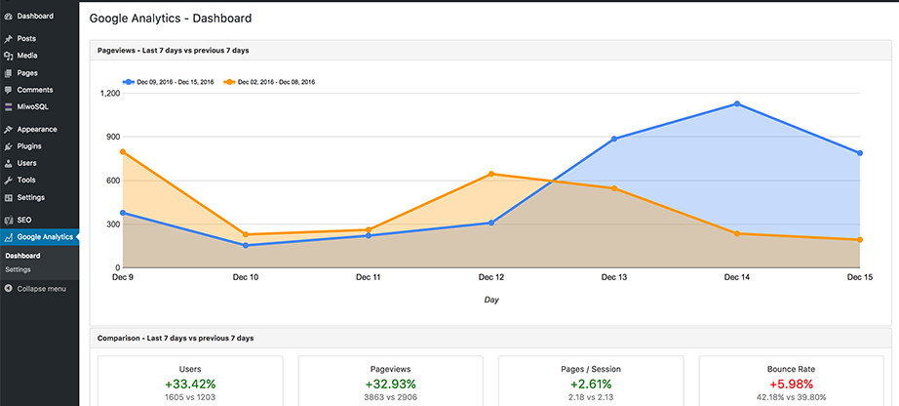
Task: Click the Pageviews +32.93% value
Action: (x=390, y=385)
